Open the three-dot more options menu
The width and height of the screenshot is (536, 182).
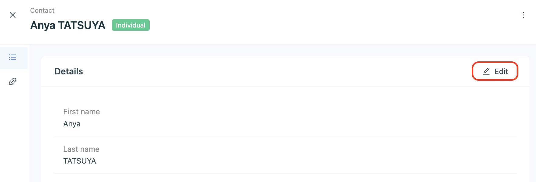523,15
